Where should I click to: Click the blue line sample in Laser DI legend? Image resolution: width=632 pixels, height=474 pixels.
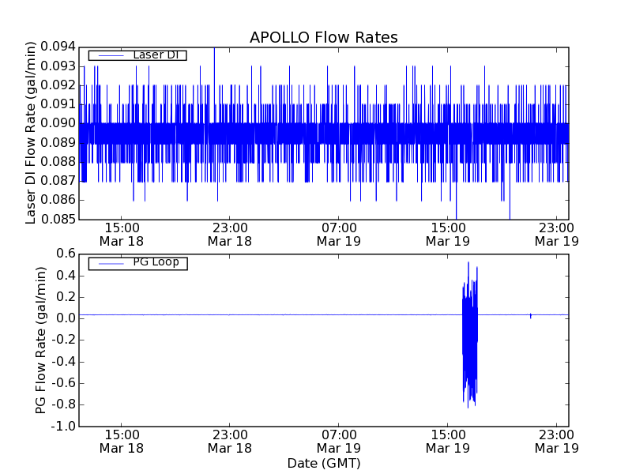[107, 55]
